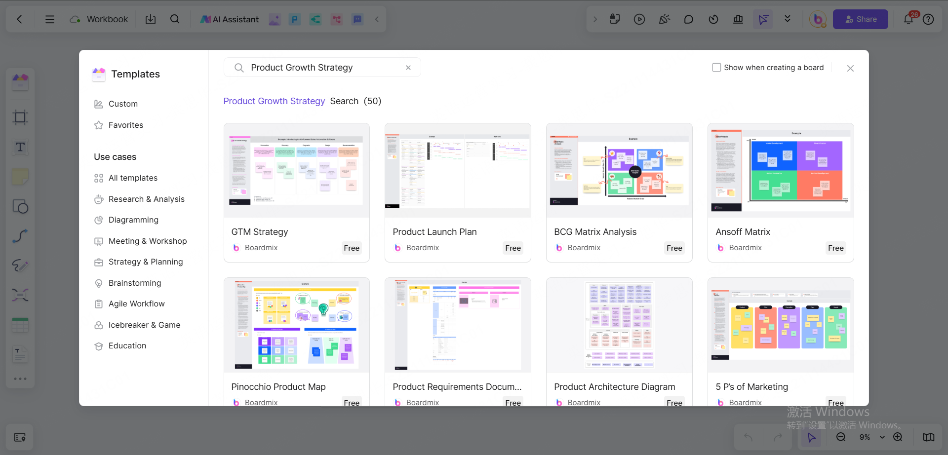Viewport: 948px width, 455px height.
Task: Click the AI Assistant icon
Action: (x=229, y=19)
